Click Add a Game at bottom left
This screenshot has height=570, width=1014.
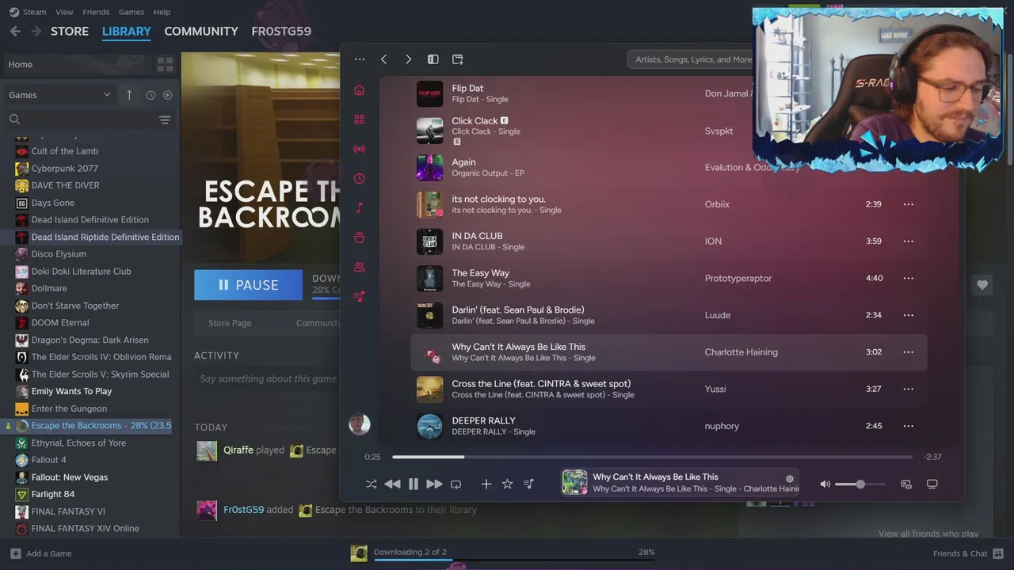pos(41,553)
